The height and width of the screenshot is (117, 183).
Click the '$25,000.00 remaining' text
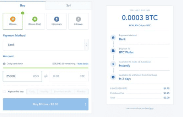point(64,64)
